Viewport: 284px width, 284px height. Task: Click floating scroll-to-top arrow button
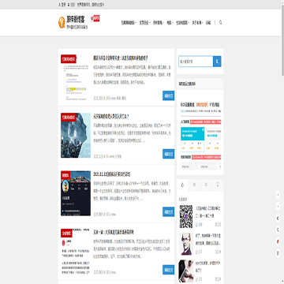pos(278,195)
